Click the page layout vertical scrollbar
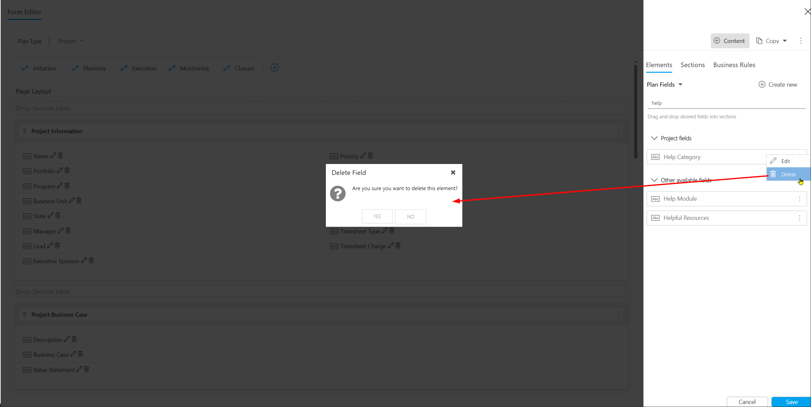 point(636,111)
